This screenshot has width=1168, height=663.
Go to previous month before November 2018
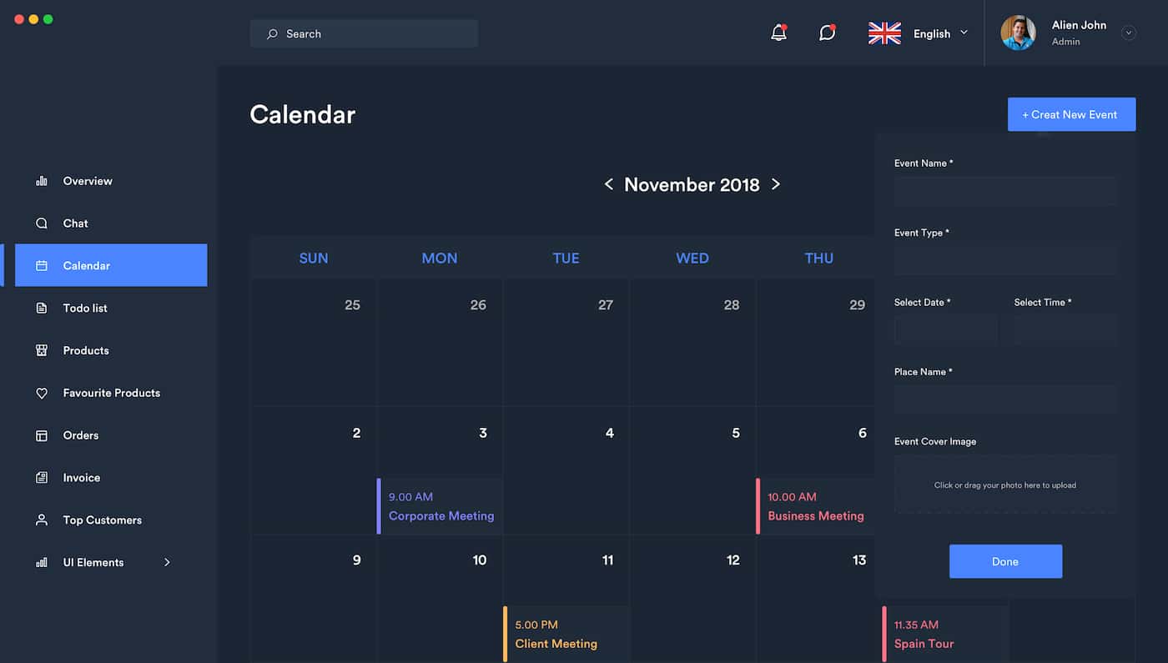(608, 184)
